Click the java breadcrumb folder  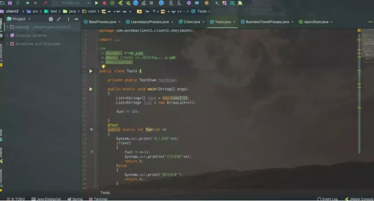tap(69, 11)
